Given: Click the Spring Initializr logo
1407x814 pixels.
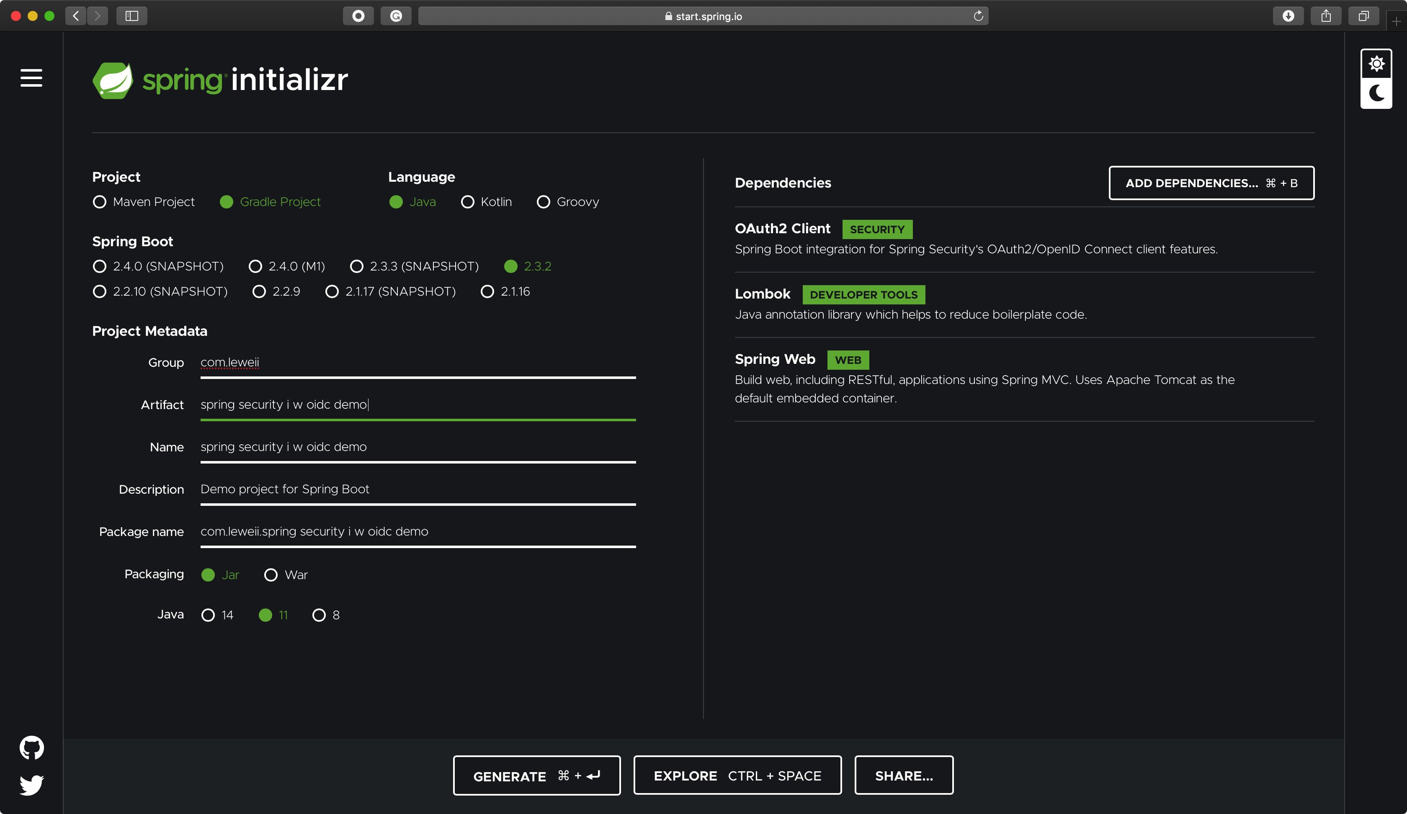Looking at the screenshot, I should coord(220,80).
